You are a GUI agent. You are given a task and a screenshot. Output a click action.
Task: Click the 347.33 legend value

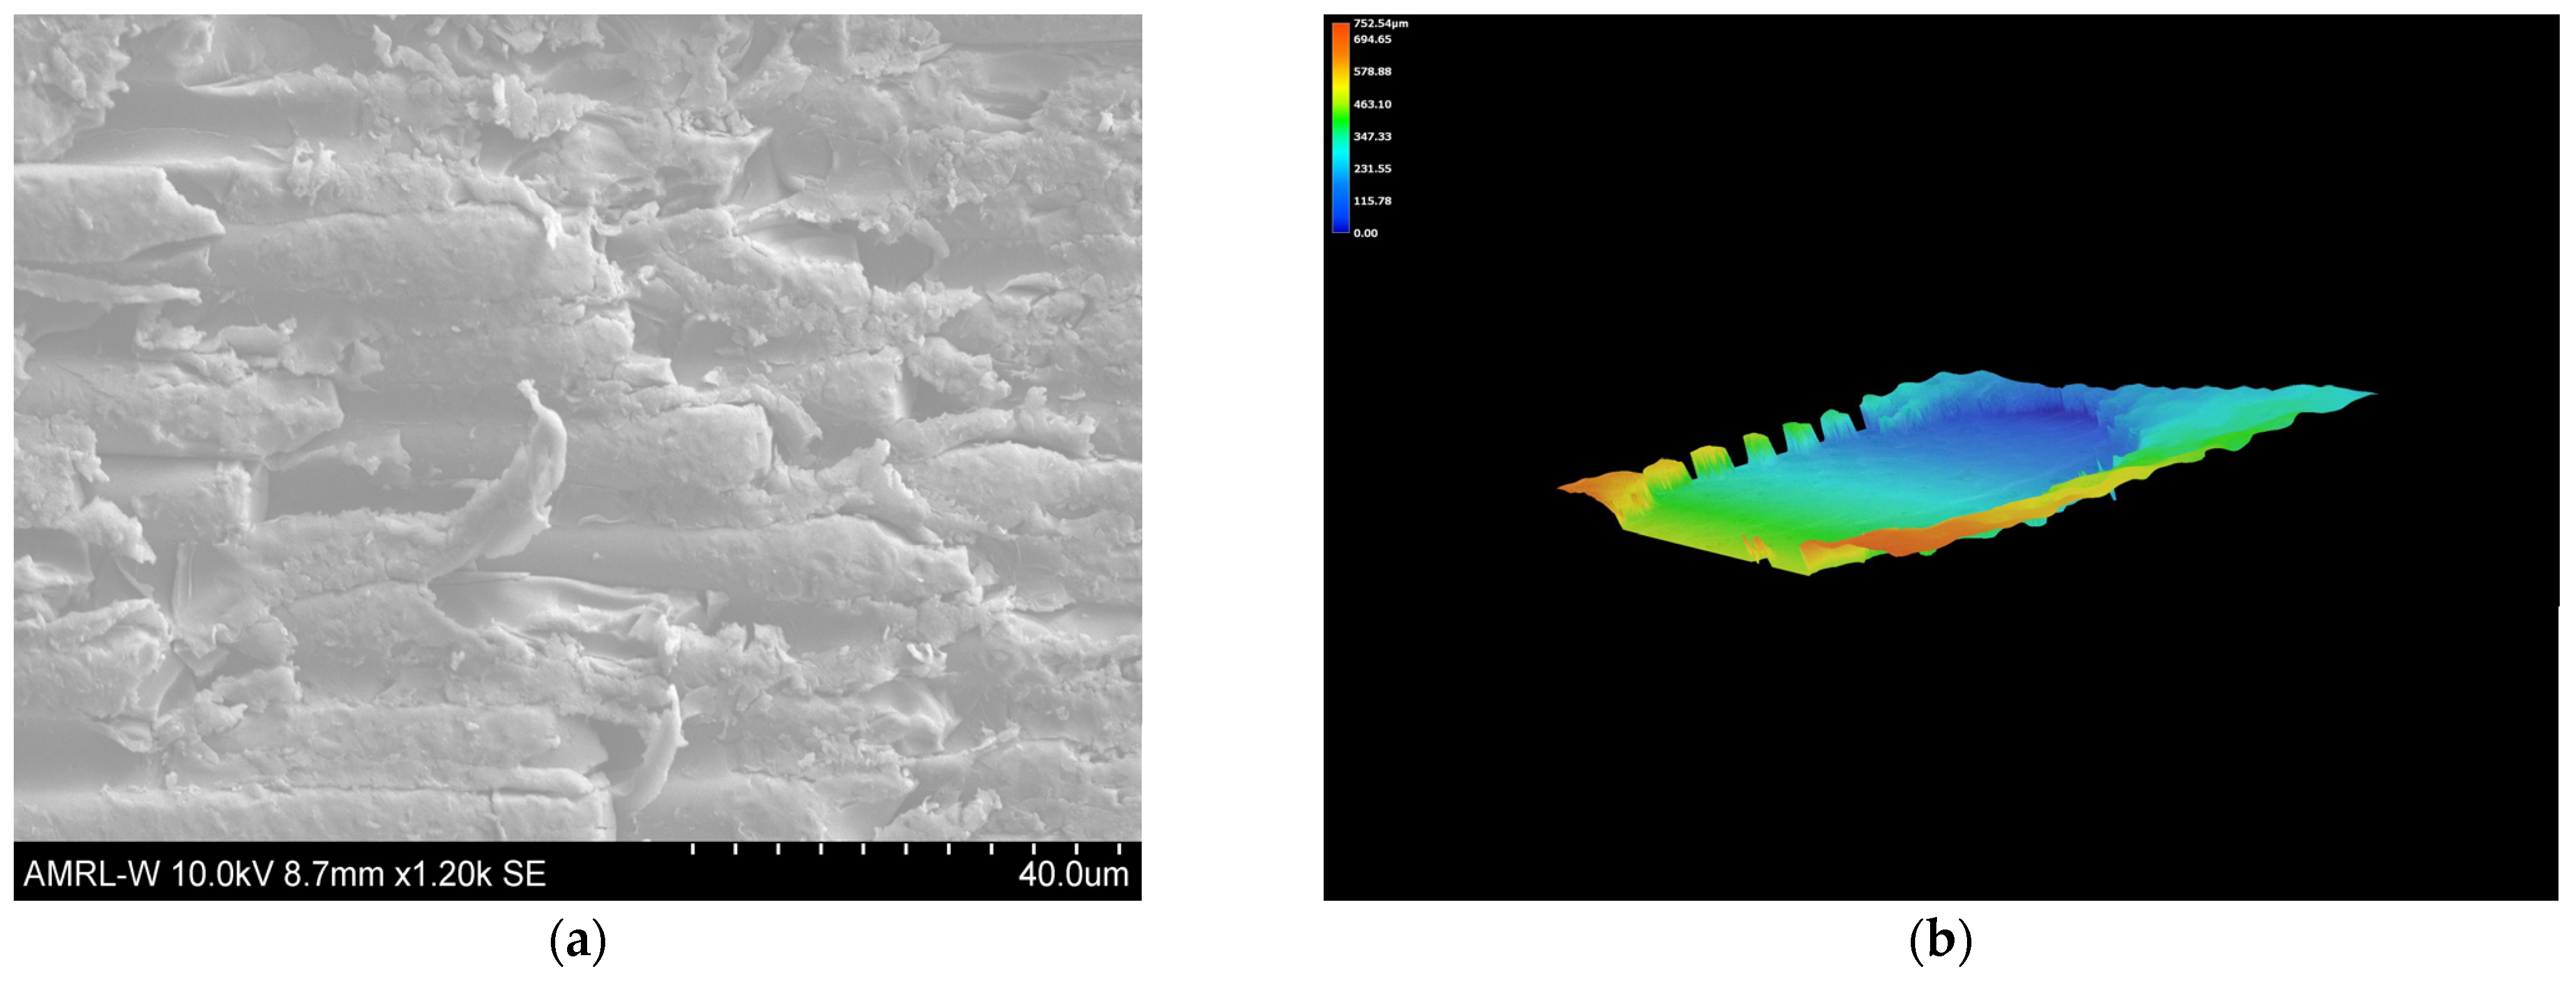coord(1372,136)
